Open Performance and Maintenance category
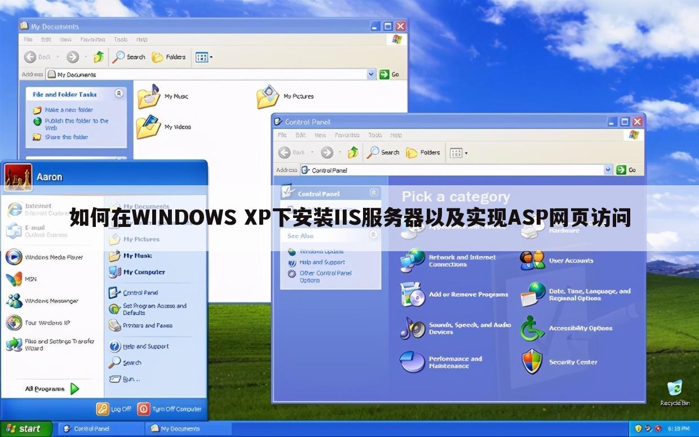 coord(441,362)
